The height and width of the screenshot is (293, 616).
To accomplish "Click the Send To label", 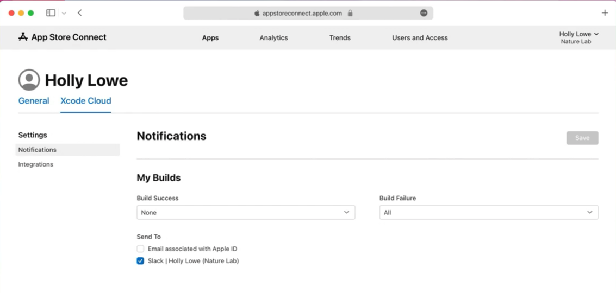I will 149,237.
